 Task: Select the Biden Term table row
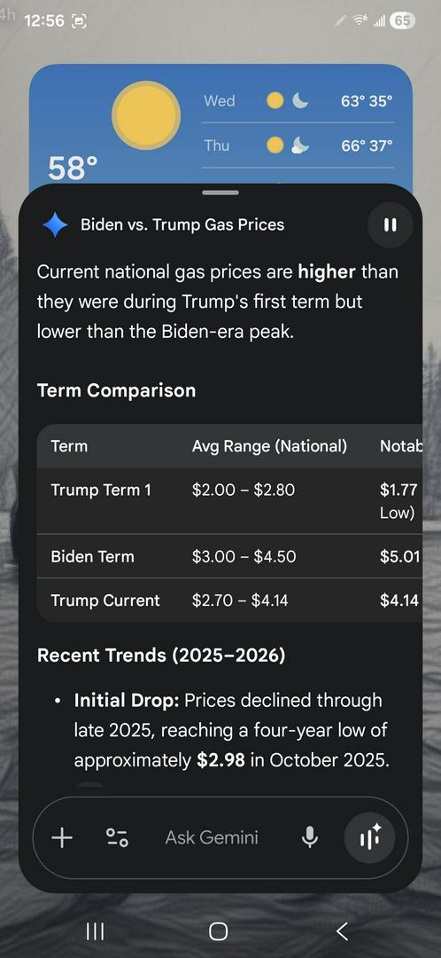click(229, 556)
